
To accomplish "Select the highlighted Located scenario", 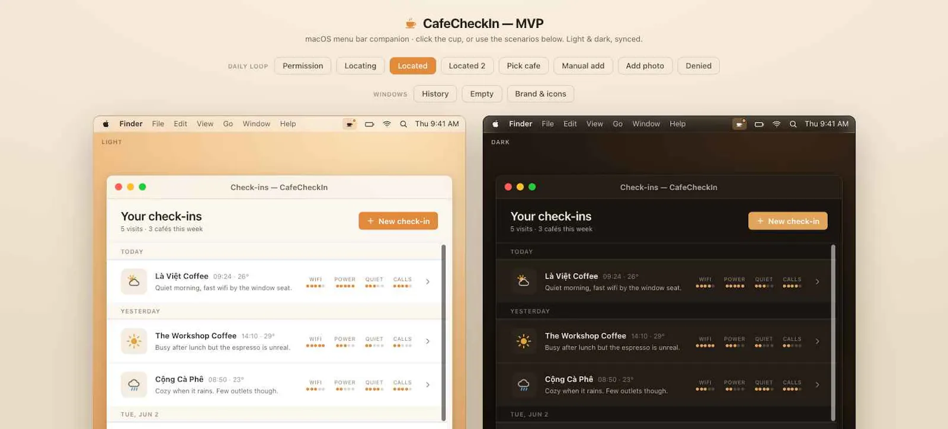I will pyautogui.click(x=412, y=66).
